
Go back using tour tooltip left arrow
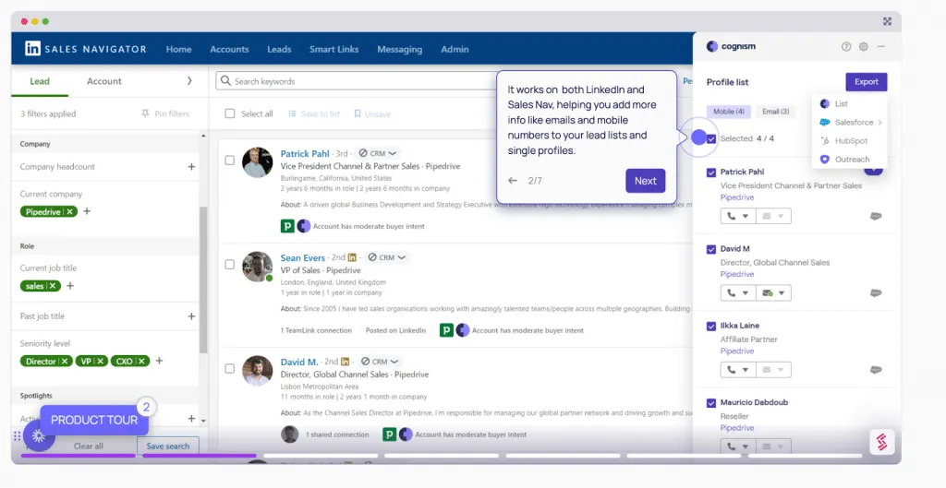(x=512, y=180)
